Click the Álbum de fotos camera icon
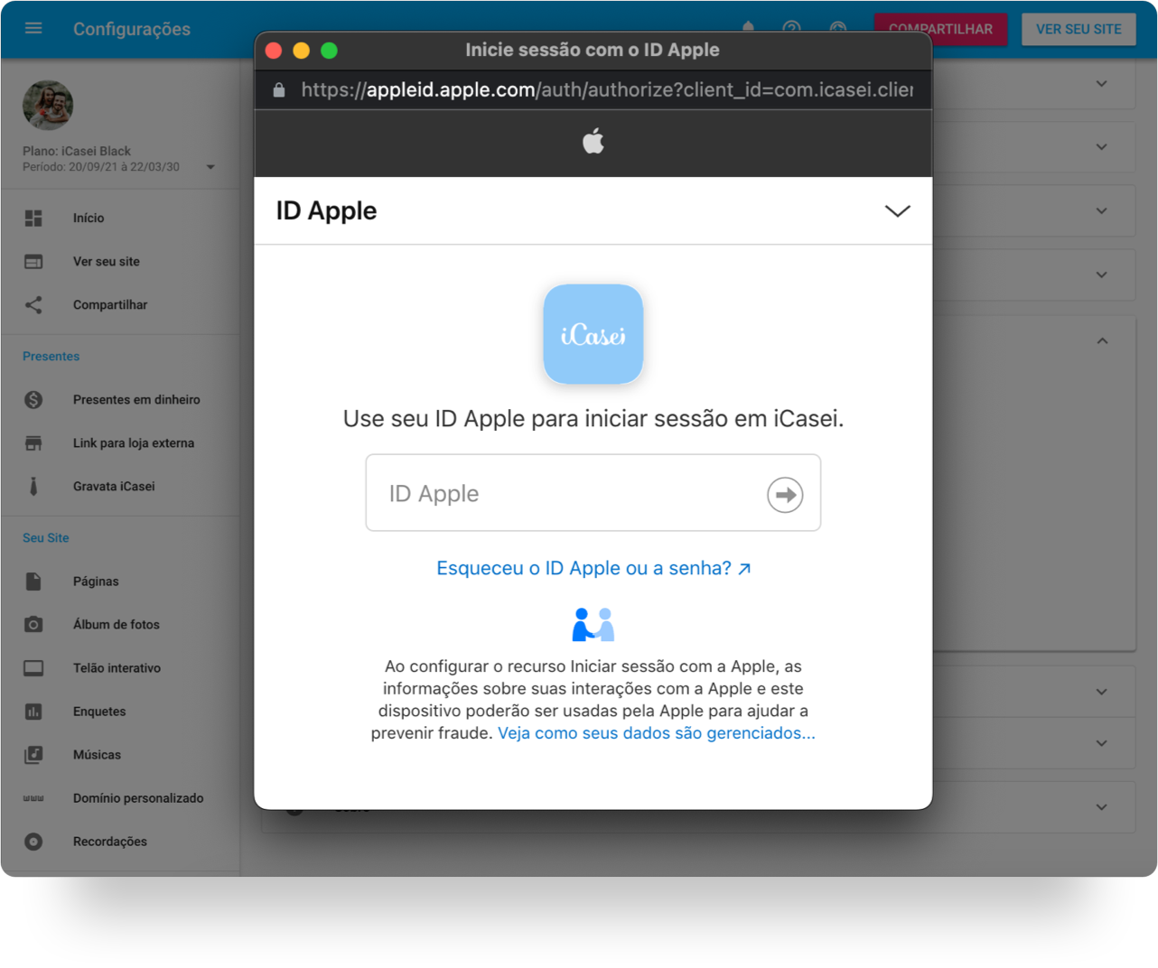 (33, 624)
